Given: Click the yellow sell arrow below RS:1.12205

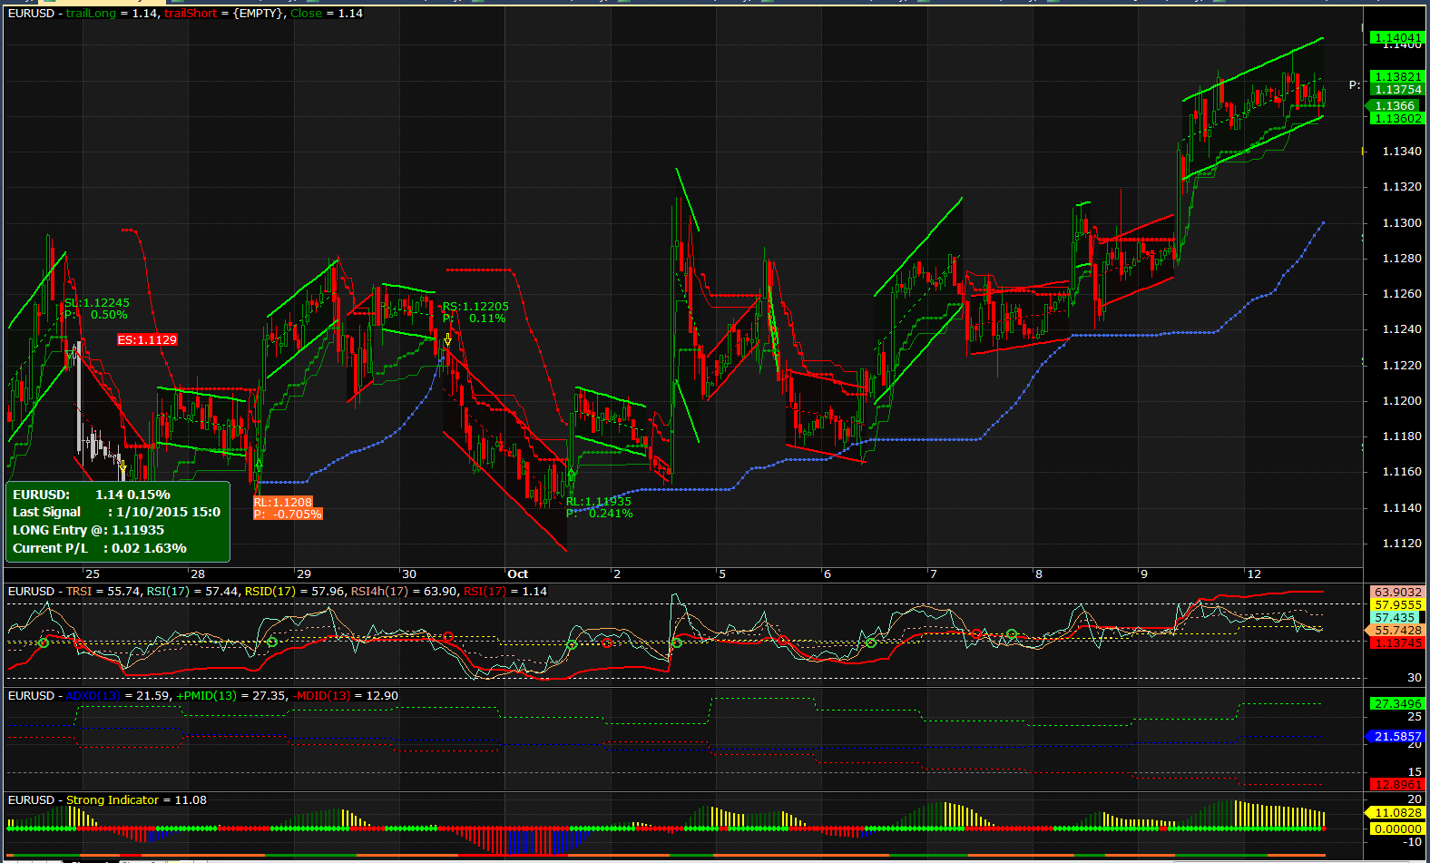Looking at the screenshot, I should 447,339.
